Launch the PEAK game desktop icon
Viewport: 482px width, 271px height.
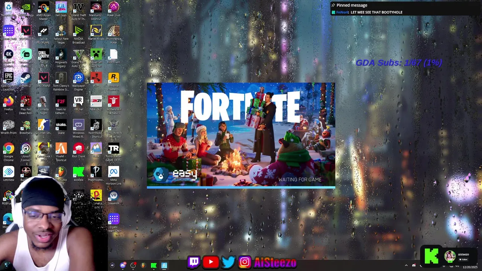click(96, 151)
